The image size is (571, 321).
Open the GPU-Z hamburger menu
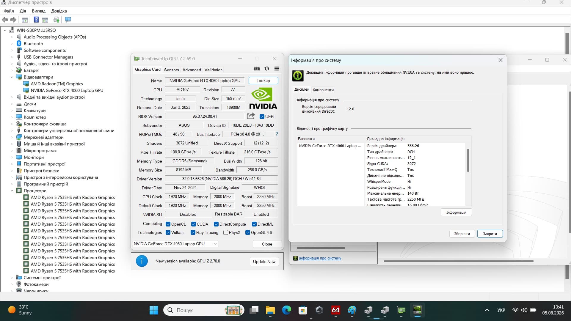pyautogui.click(x=277, y=69)
